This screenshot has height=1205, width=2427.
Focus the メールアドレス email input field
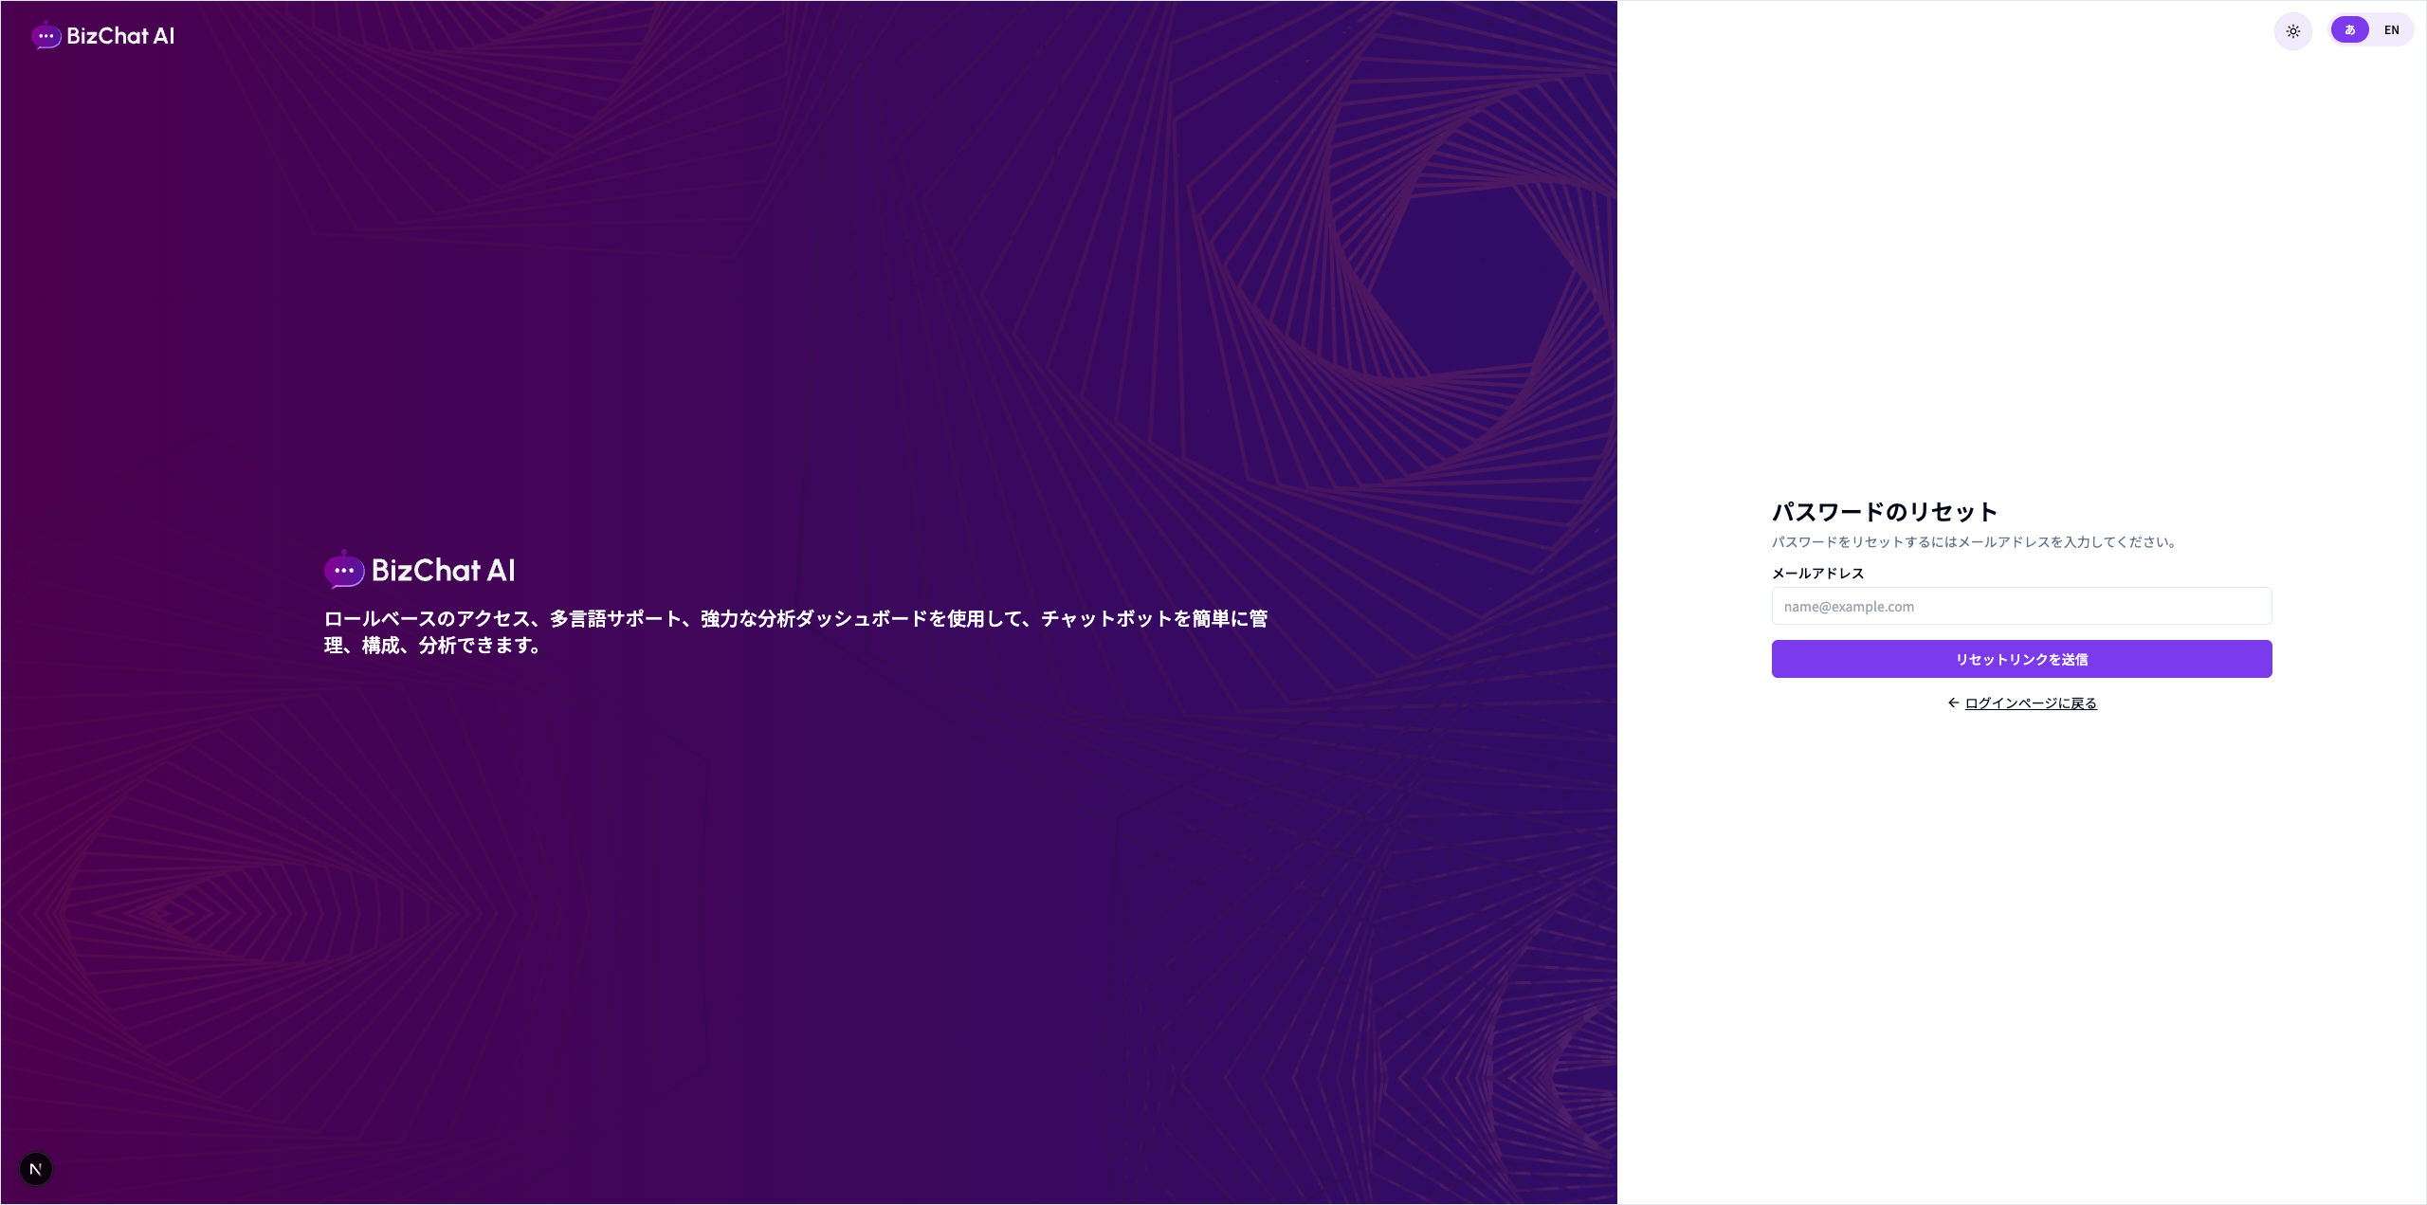coord(2021,606)
